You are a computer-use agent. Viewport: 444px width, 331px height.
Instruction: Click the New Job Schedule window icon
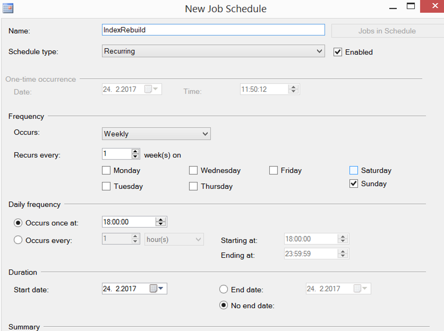point(8,8)
